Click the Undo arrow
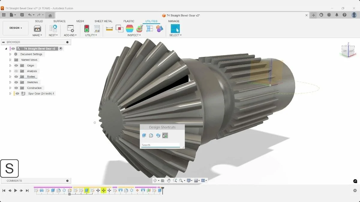 pyautogui.click(x=30, y=15)
